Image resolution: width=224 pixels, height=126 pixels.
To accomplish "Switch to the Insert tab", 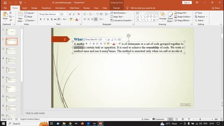I will coord(24,8).
